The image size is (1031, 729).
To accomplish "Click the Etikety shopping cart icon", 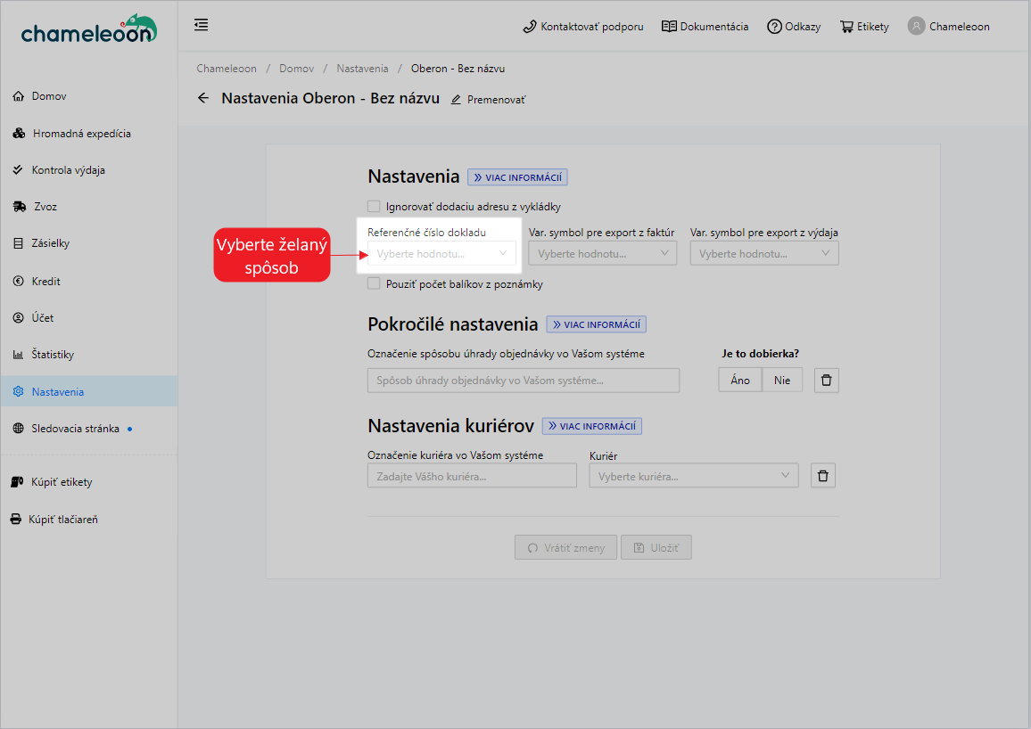I will pyautogui.click(x=846, y=27).
